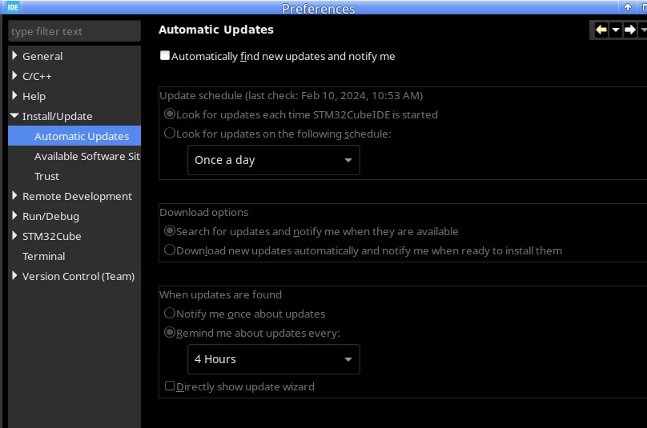The image size is (647, 428).
Task: Select Automatic Updates in the tree
Action: 82,136
